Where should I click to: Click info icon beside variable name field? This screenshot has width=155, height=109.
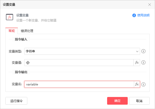144,84
